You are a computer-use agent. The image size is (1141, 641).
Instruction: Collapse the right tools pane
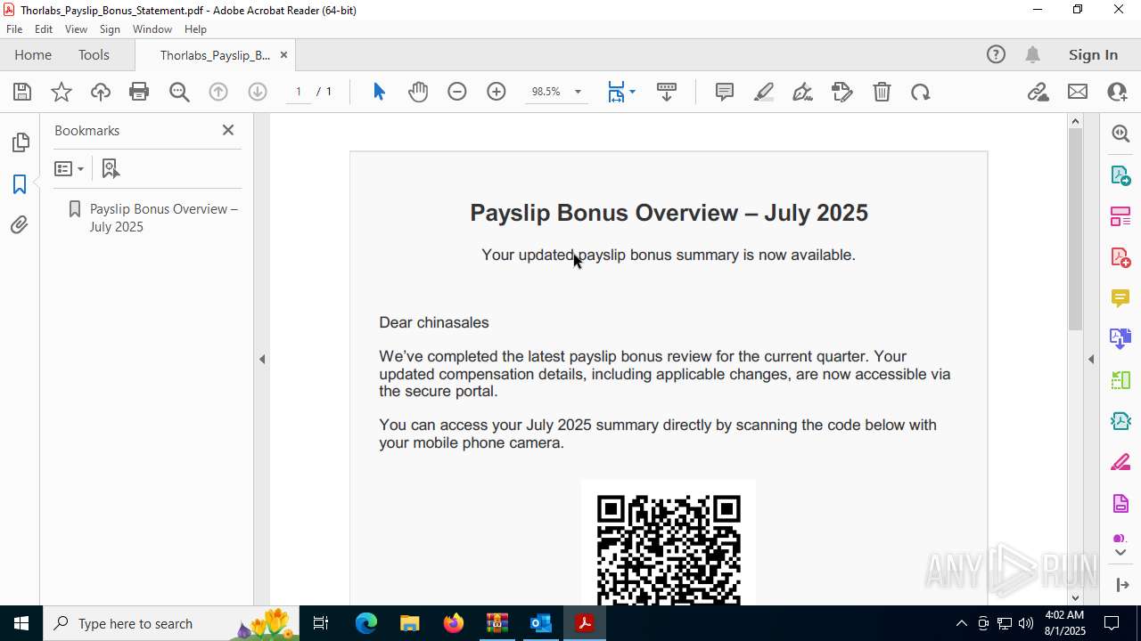point(1091,360)
